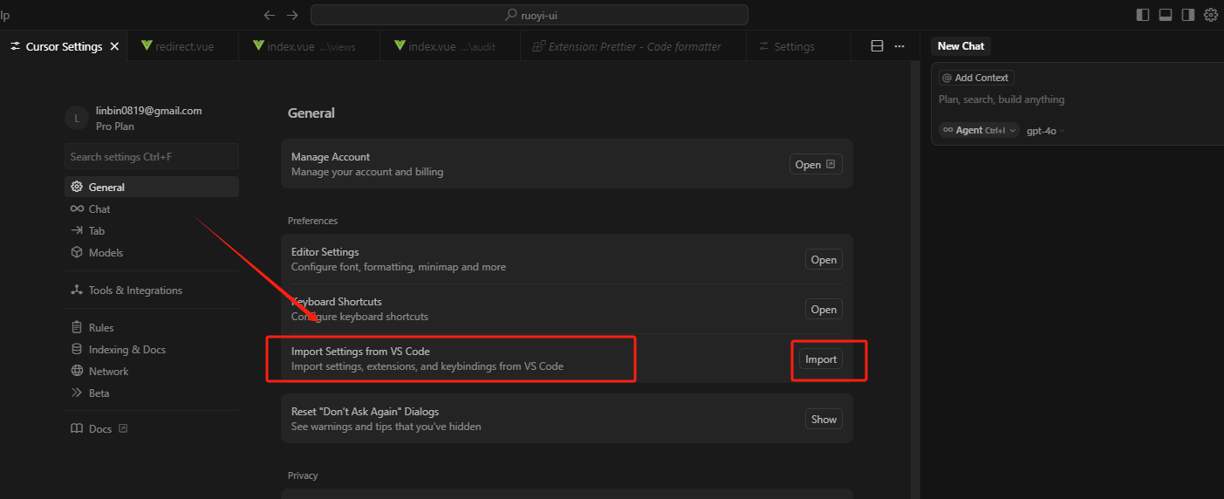Switch to index.vue views tab
Viewport: 1224px width, 499px height.
pyautogui.click(x=309, y=46)
